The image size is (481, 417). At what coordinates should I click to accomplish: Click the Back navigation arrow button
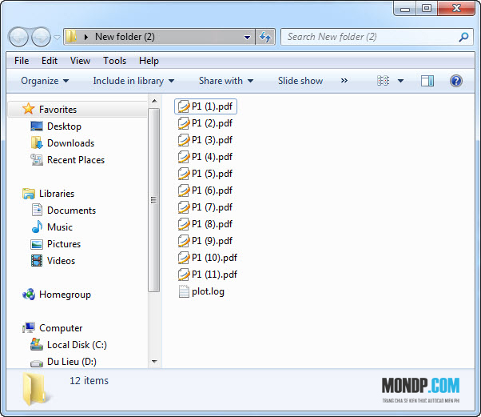pos(18,37)
